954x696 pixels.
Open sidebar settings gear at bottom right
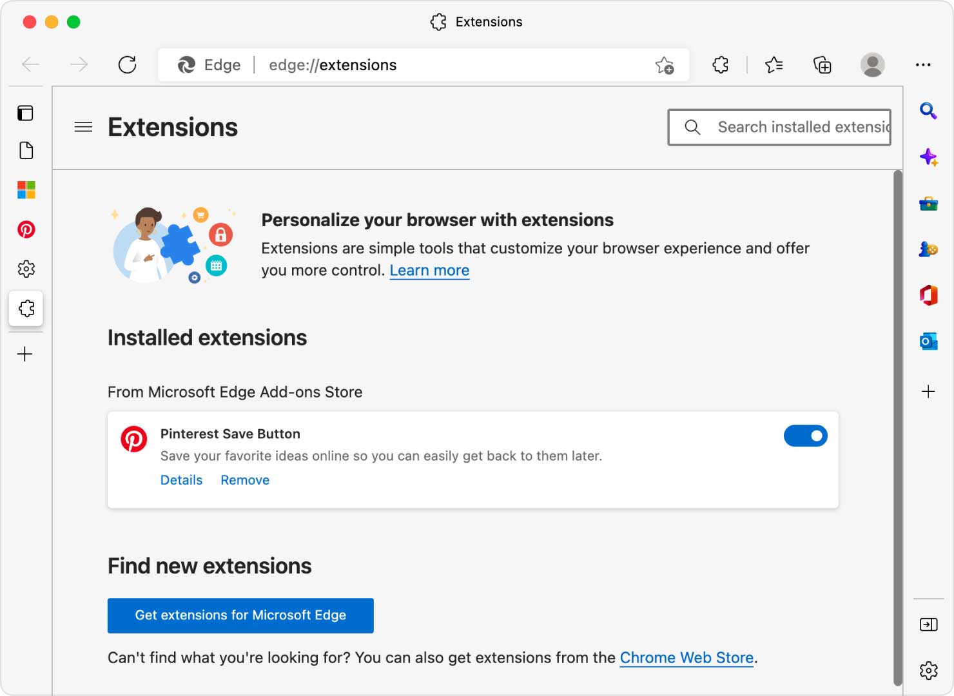[x=928, y=670]
